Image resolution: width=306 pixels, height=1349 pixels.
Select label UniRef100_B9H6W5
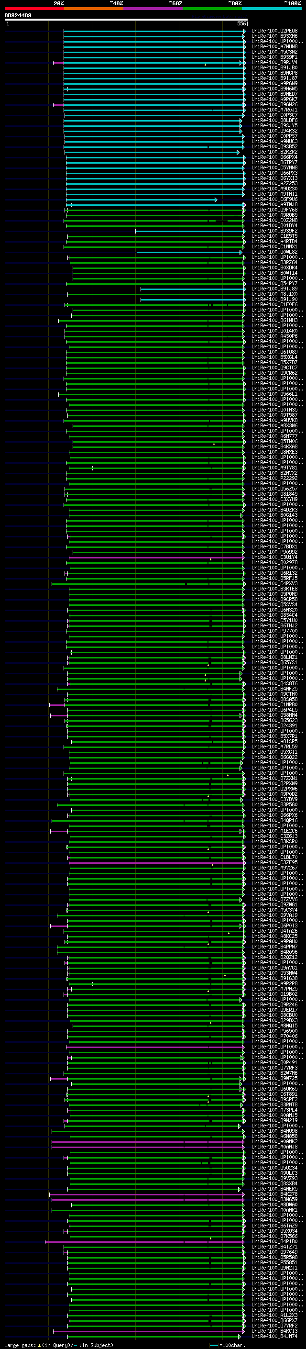pos(274,89)
